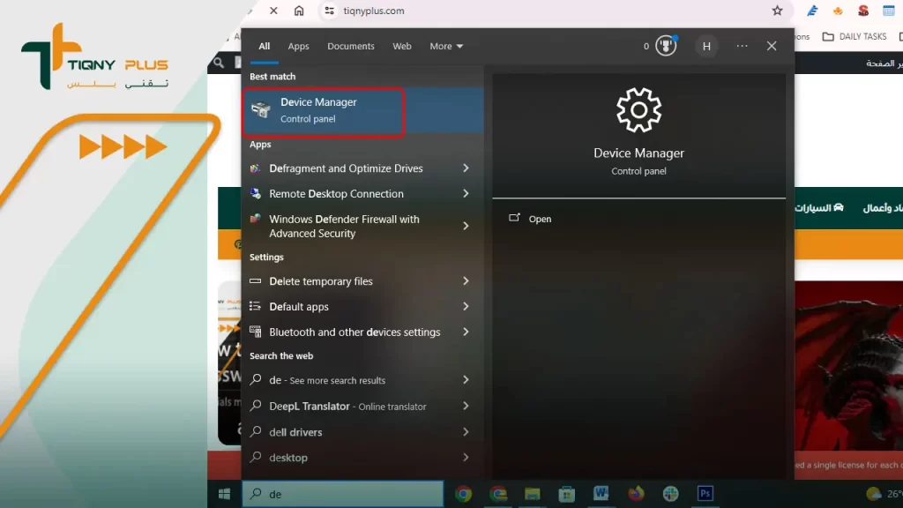This screenshot has height=508, width=903.
Task: Open the Device Manager best match result
Action: (323, 111)
